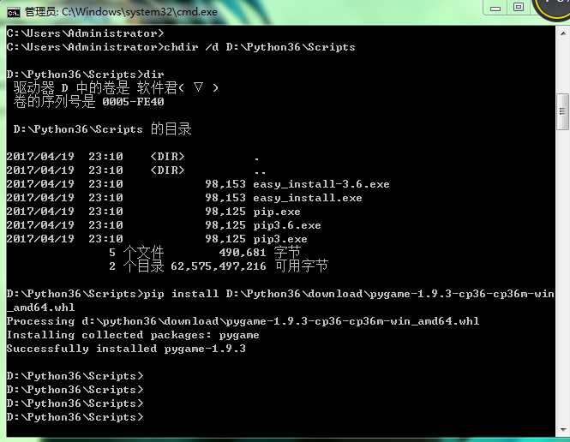Click the 'D:\Python36\Scripts 的目录' line
The height and width of the screenshot is (442, 570).
point(103,129)
